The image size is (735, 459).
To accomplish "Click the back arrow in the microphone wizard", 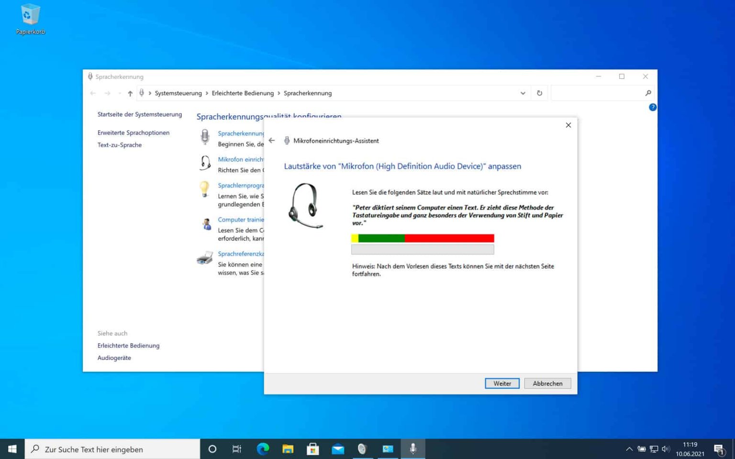I will [272, 141].
